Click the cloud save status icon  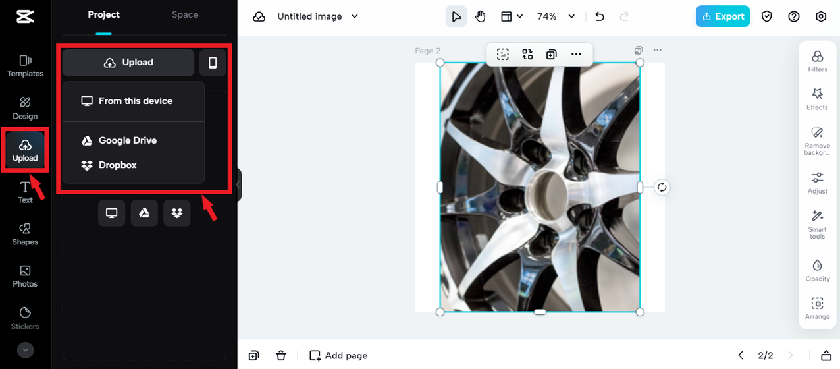[259, 16]
